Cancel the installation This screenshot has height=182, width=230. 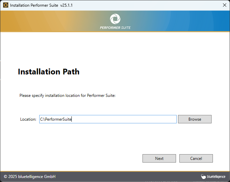pos(196,159)
